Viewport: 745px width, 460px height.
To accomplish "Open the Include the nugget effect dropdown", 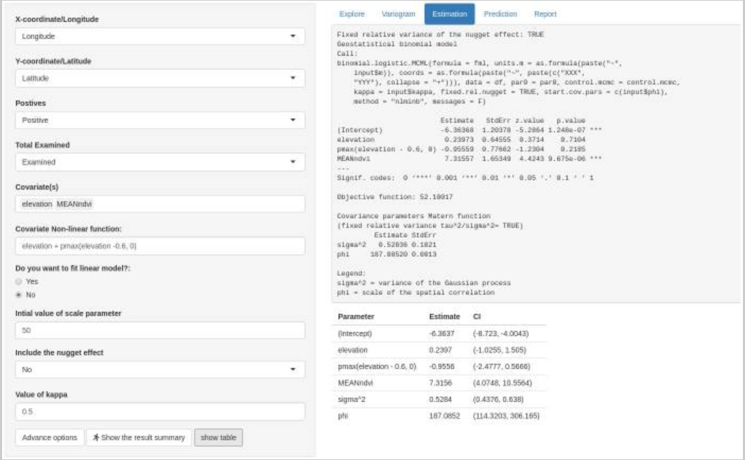I will click(160, 369).
